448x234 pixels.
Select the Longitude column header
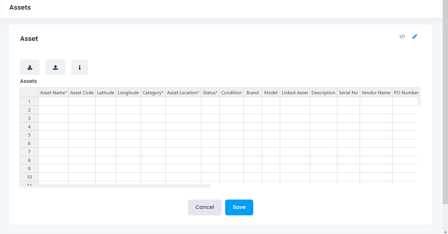(128, 92)
